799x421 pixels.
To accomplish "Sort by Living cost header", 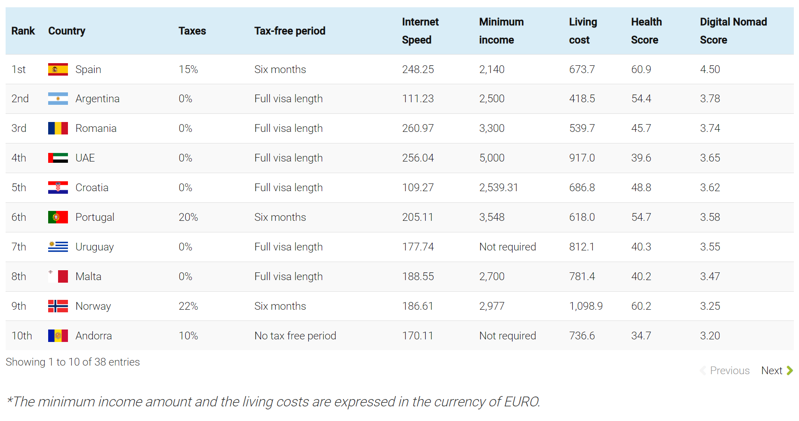I will click(583, 31).
